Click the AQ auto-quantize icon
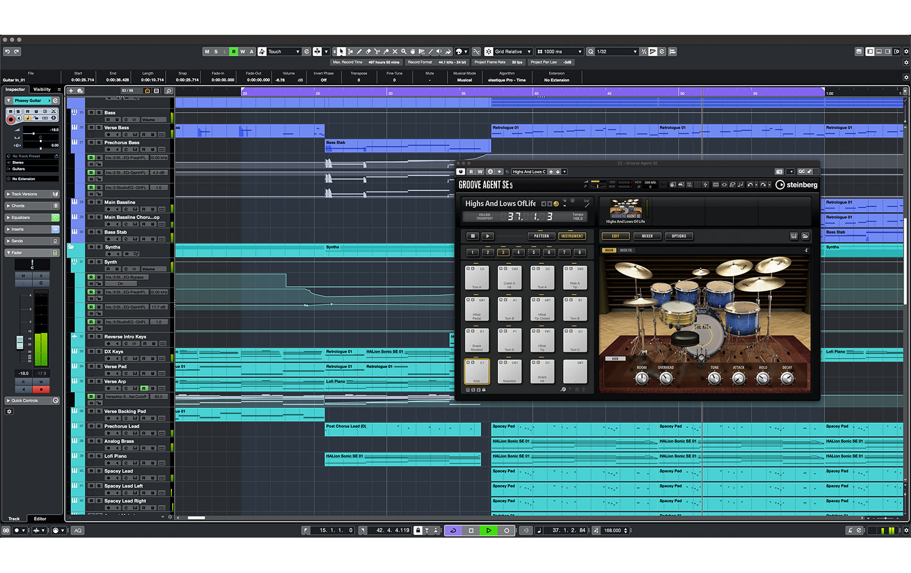This screenshot has height=573, width=911. pyautogui.click(x=78, y=530)
